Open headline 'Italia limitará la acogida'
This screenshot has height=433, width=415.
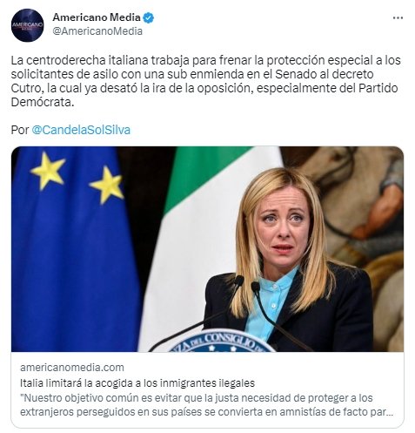pyautogui.click(x=137, y=383)
